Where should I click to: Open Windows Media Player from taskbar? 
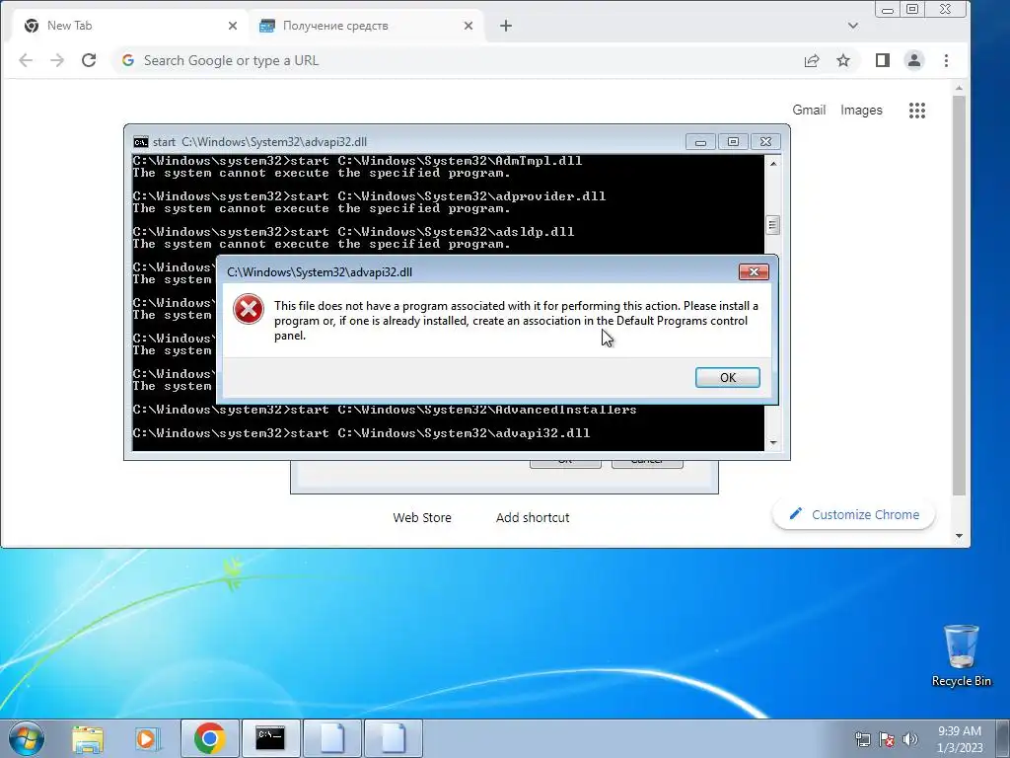(x=147, y=738)
